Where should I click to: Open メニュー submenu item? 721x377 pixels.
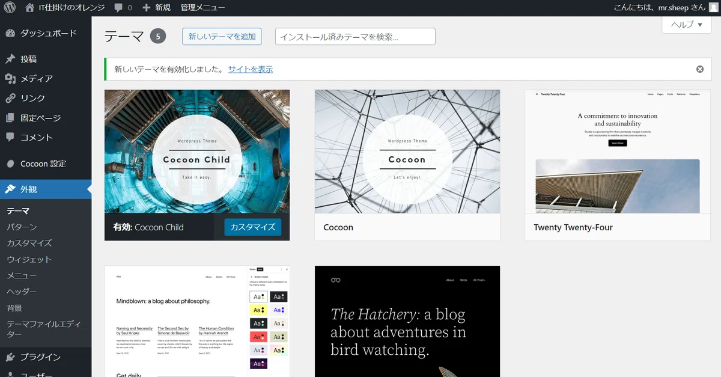pyautogui.click(x=22, y=275)
